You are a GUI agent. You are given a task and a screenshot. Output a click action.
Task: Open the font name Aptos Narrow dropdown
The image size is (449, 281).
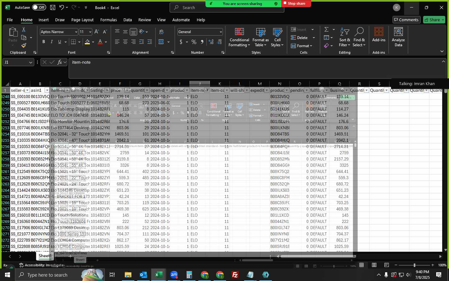click(76, 32)
